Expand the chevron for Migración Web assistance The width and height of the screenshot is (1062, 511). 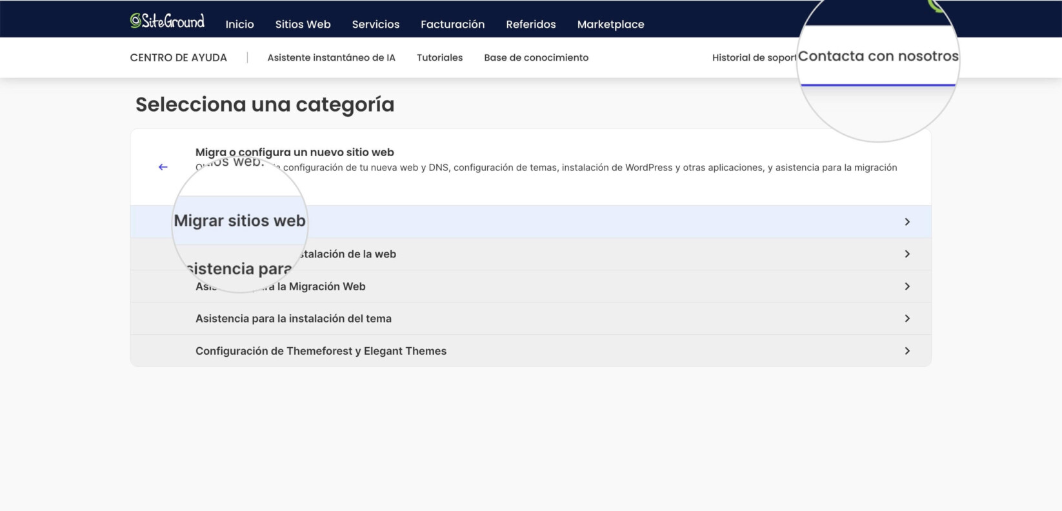click(x=907, y=286)
